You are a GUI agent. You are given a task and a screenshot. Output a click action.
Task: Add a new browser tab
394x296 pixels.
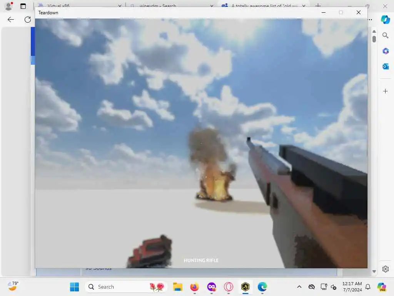pyautogui.click(x=318, y=5)
